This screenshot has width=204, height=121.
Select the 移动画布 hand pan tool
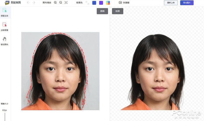(x=5, y=41)
